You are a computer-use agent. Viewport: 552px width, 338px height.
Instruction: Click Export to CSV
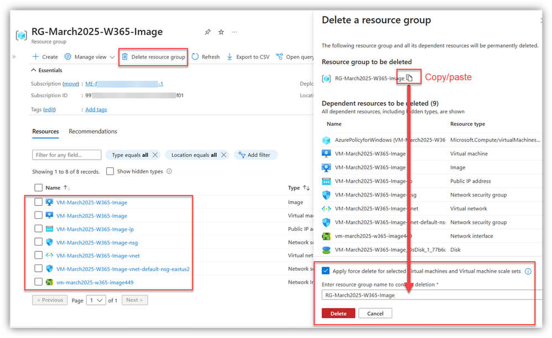248,57
